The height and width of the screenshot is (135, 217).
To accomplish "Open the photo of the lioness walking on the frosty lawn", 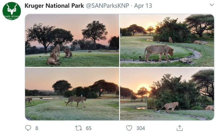I will tap(72, 94).
